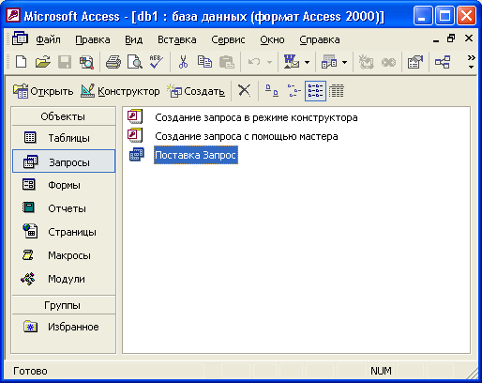
Task: Open the Файл menu
Action: 48,39
